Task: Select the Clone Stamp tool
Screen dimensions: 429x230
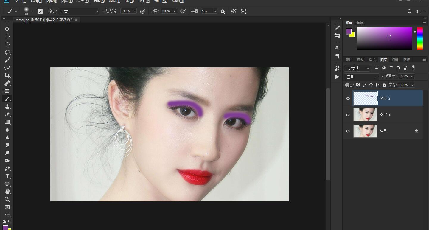Action: [7, 106]
